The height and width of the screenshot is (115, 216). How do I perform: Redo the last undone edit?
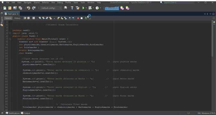34,8
